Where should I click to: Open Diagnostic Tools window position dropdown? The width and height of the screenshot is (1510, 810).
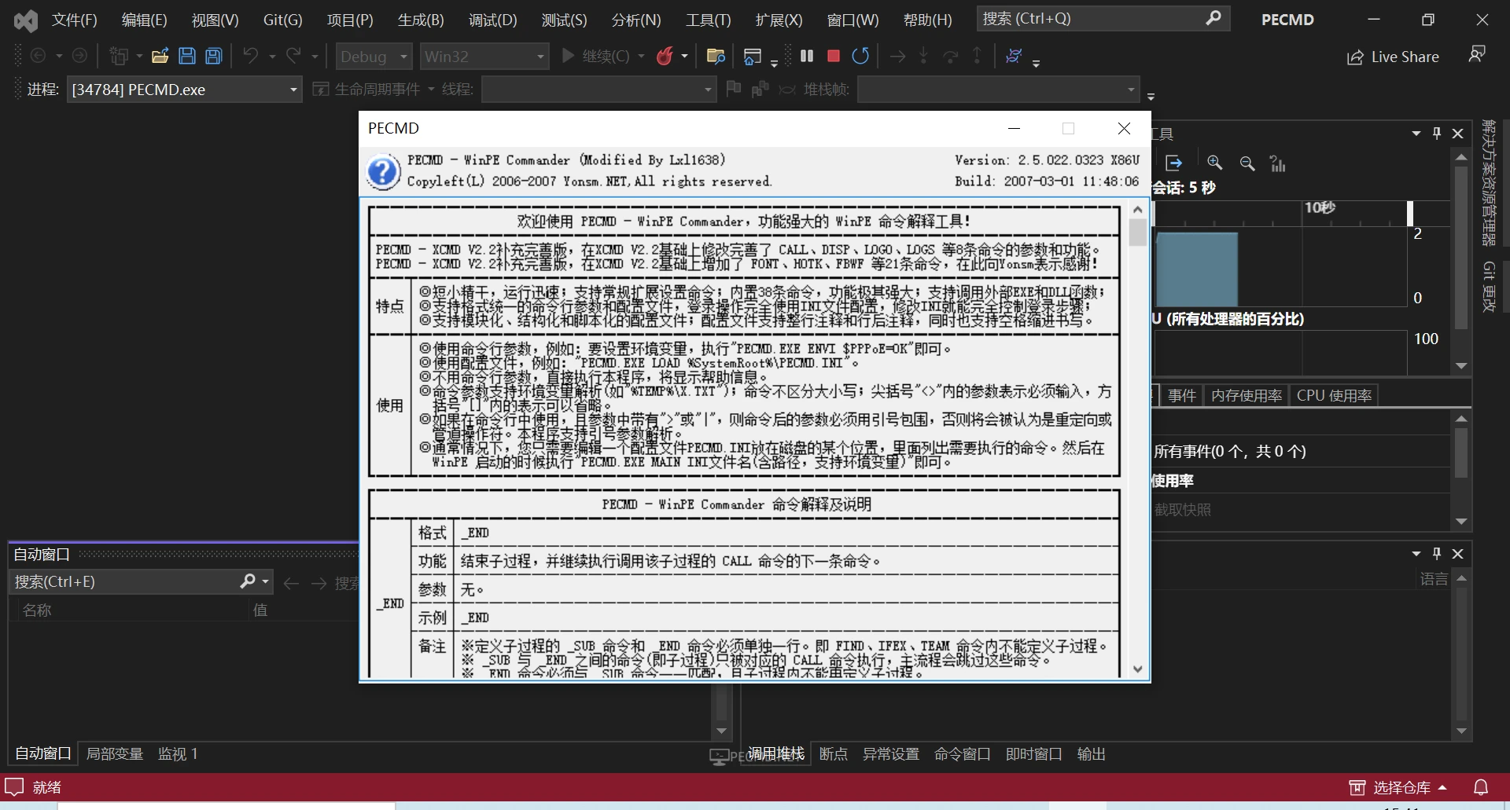pyautogui.click(x=1416, y=134)
